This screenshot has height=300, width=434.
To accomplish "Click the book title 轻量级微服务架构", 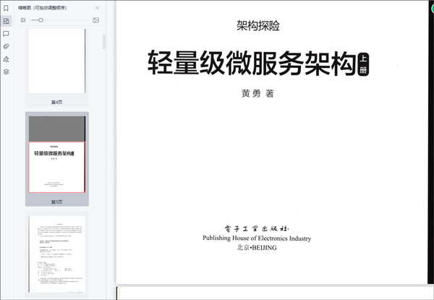I will pos(252,64).
